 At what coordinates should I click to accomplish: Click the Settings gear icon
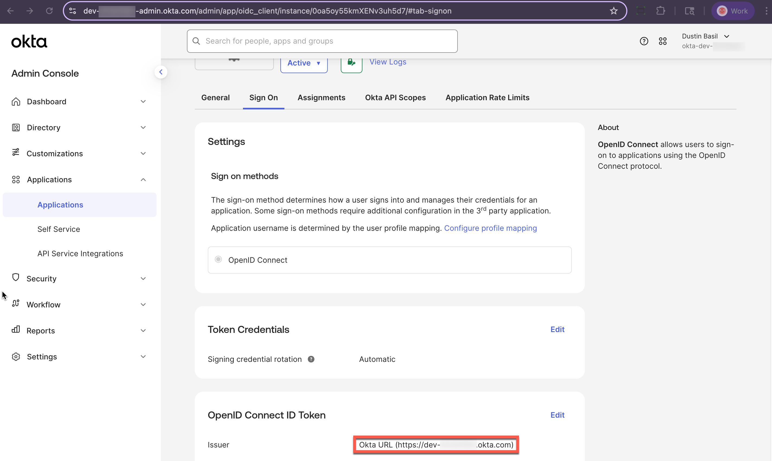tap(16, 356)
